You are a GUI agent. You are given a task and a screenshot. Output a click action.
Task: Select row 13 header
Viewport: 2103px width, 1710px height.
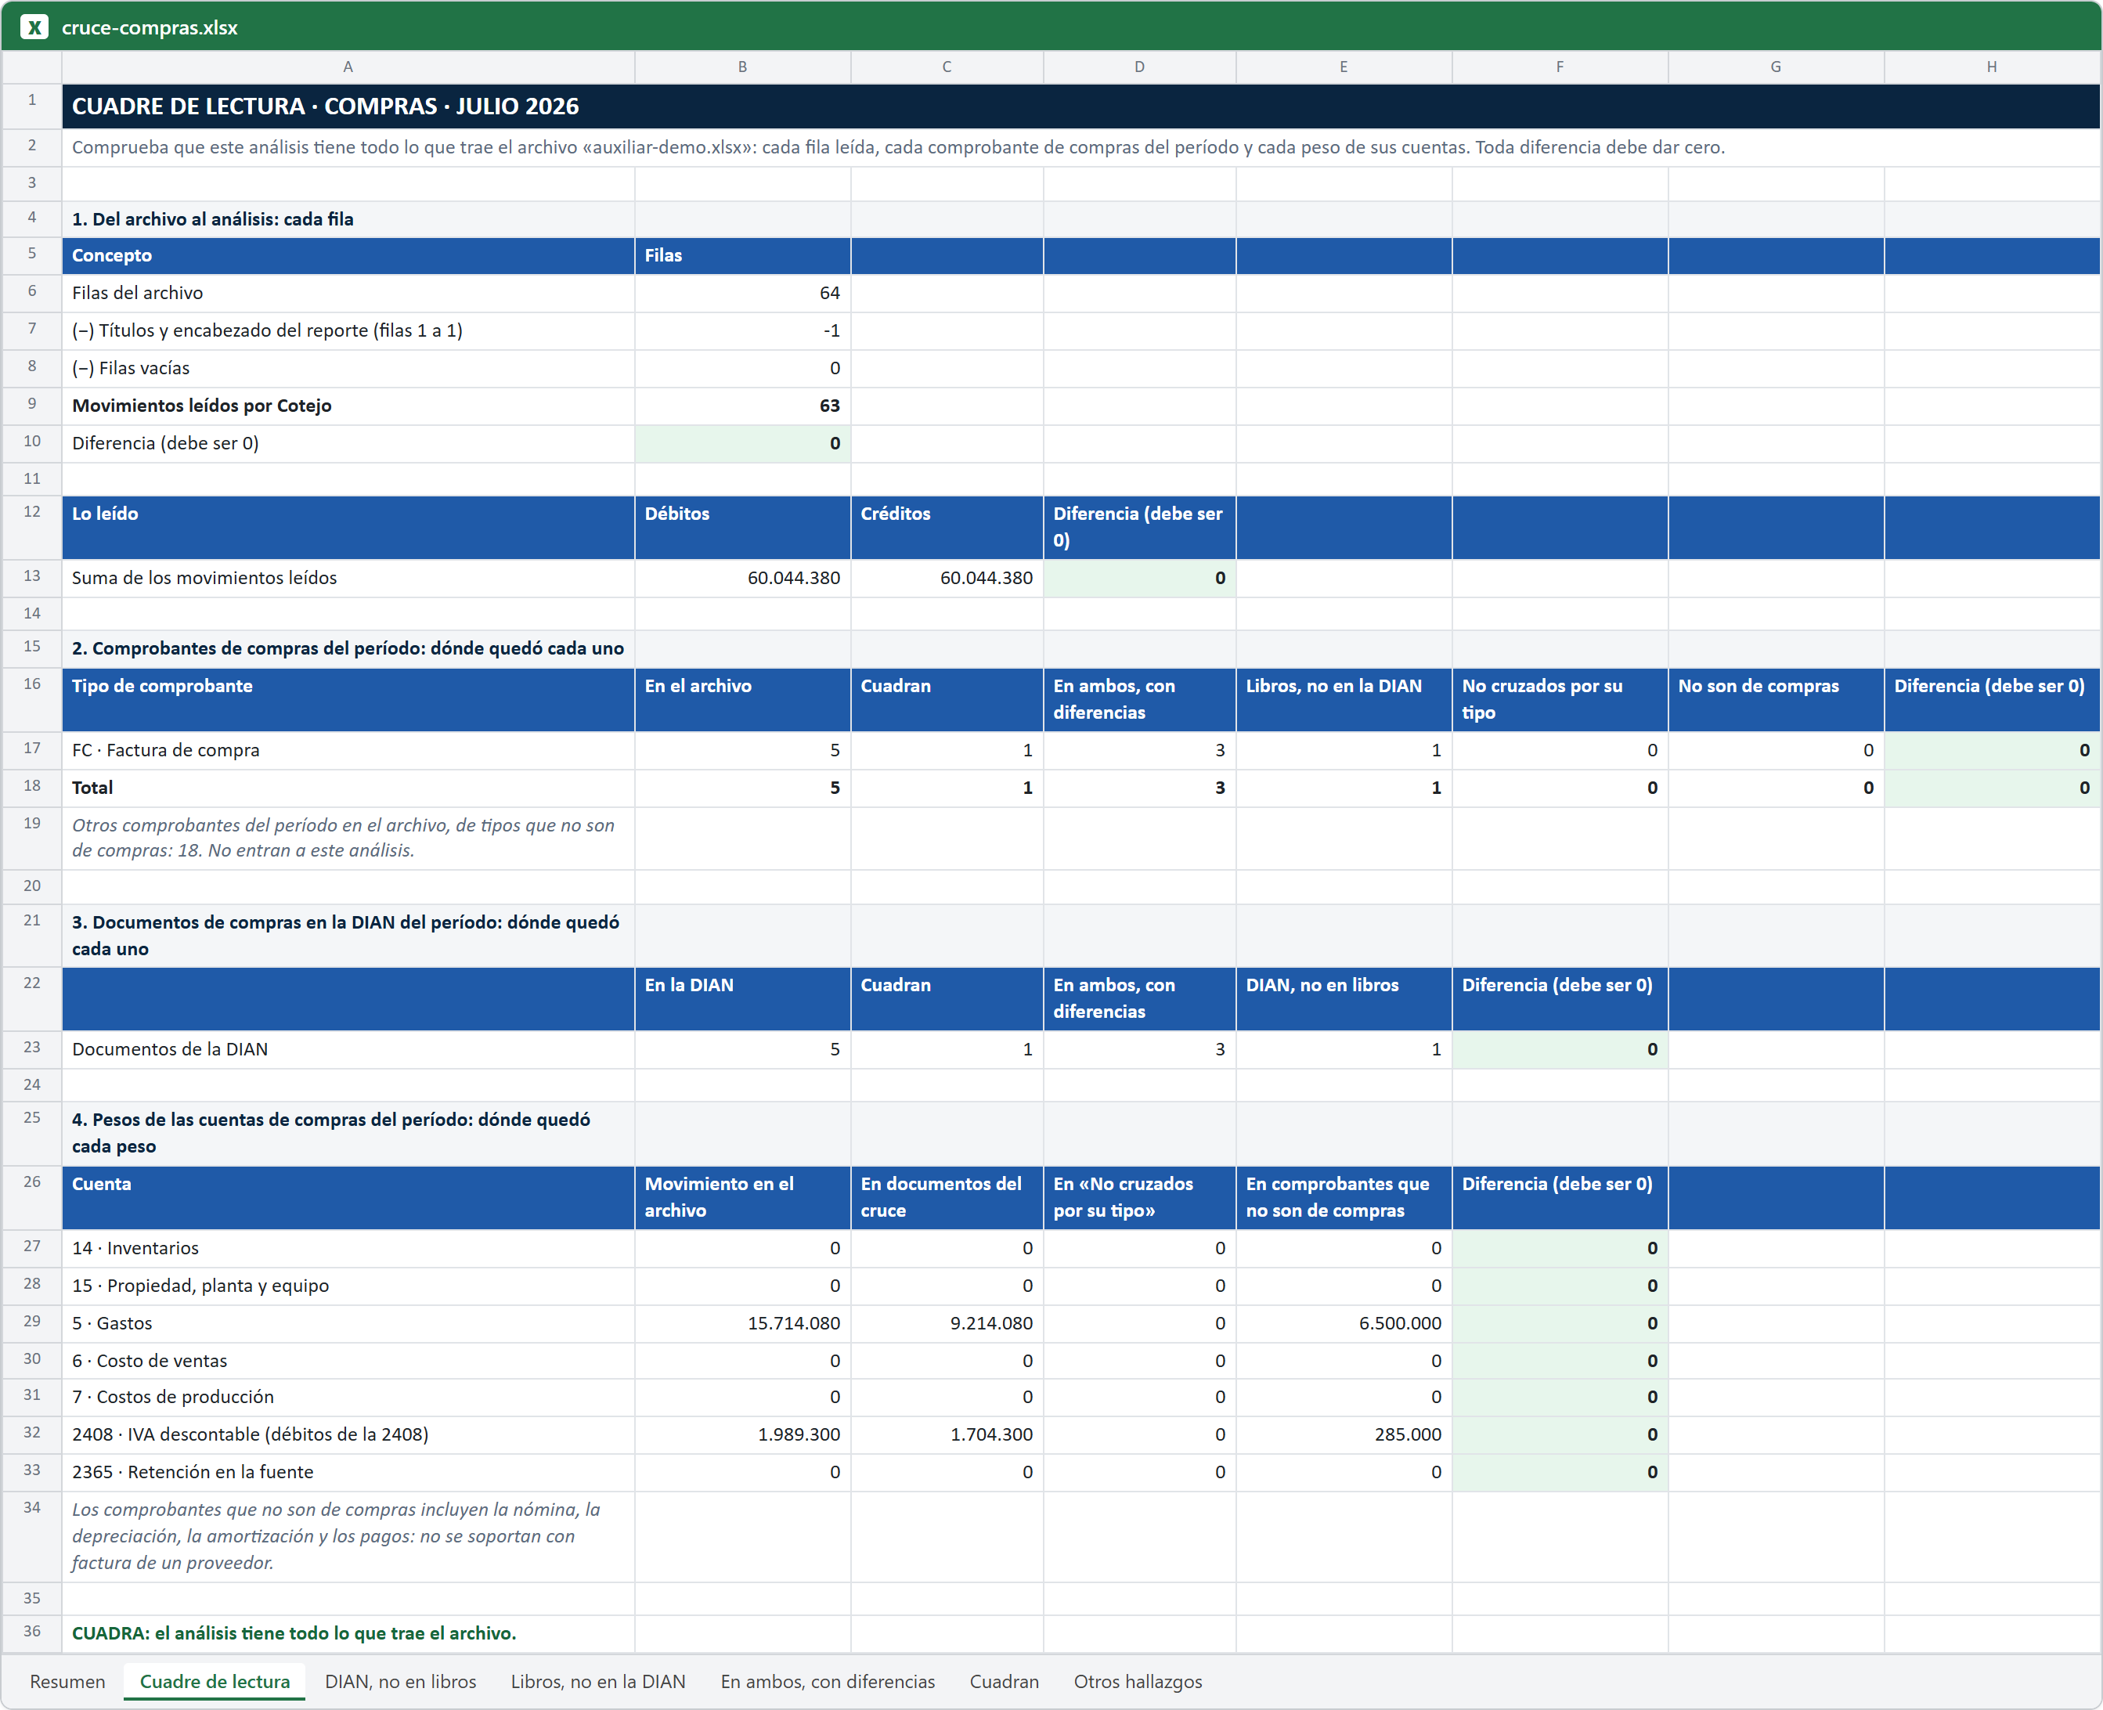coord(31,577)
